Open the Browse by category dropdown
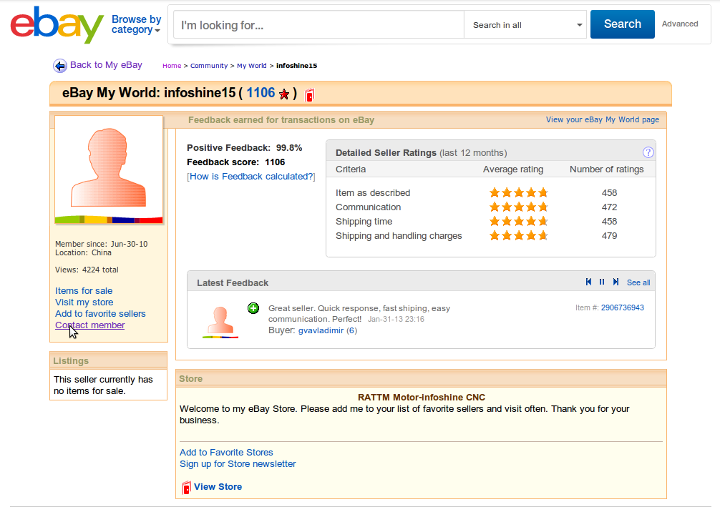 137,24
